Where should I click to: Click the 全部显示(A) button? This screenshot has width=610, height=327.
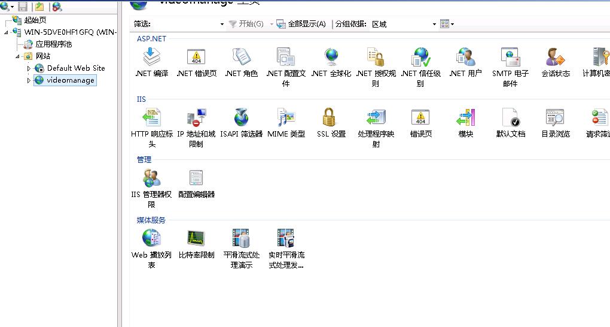pyautogui.click(x=301, y=24)
